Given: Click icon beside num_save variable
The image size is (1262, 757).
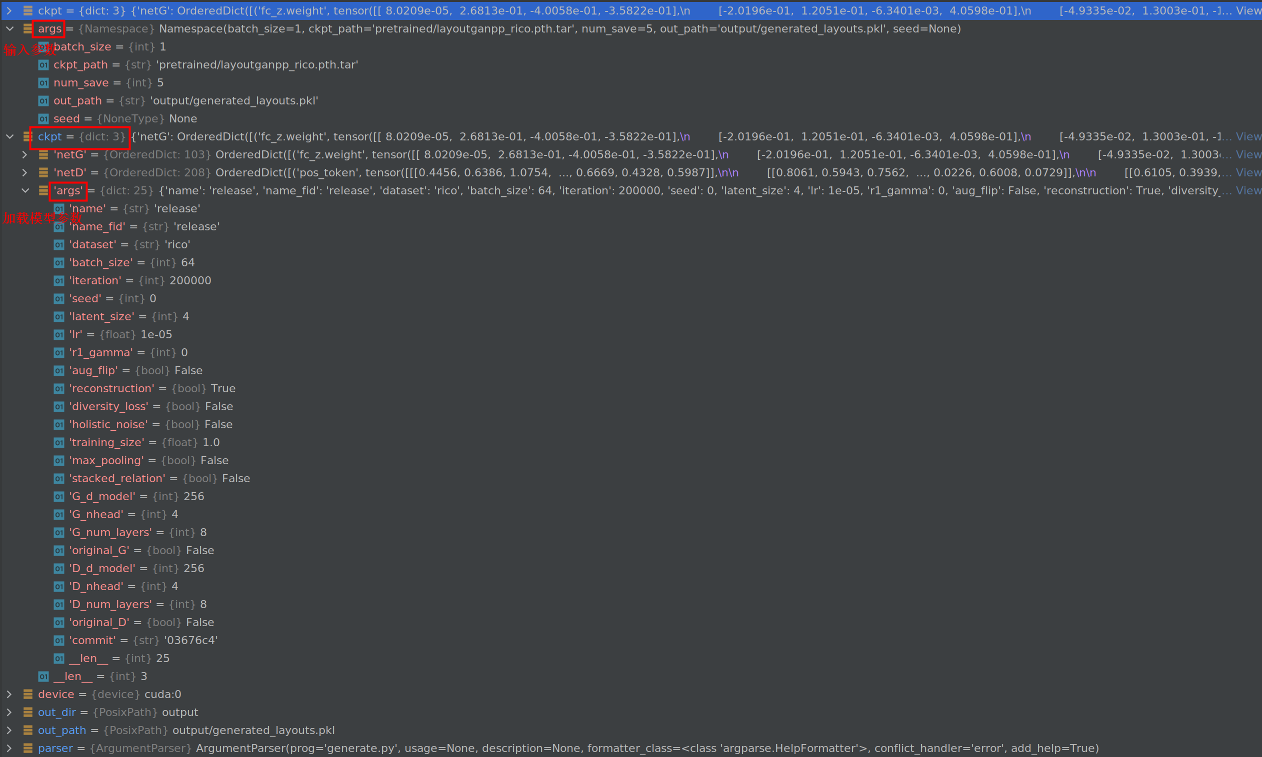Looking at the screenshot, I should point(43,83).
